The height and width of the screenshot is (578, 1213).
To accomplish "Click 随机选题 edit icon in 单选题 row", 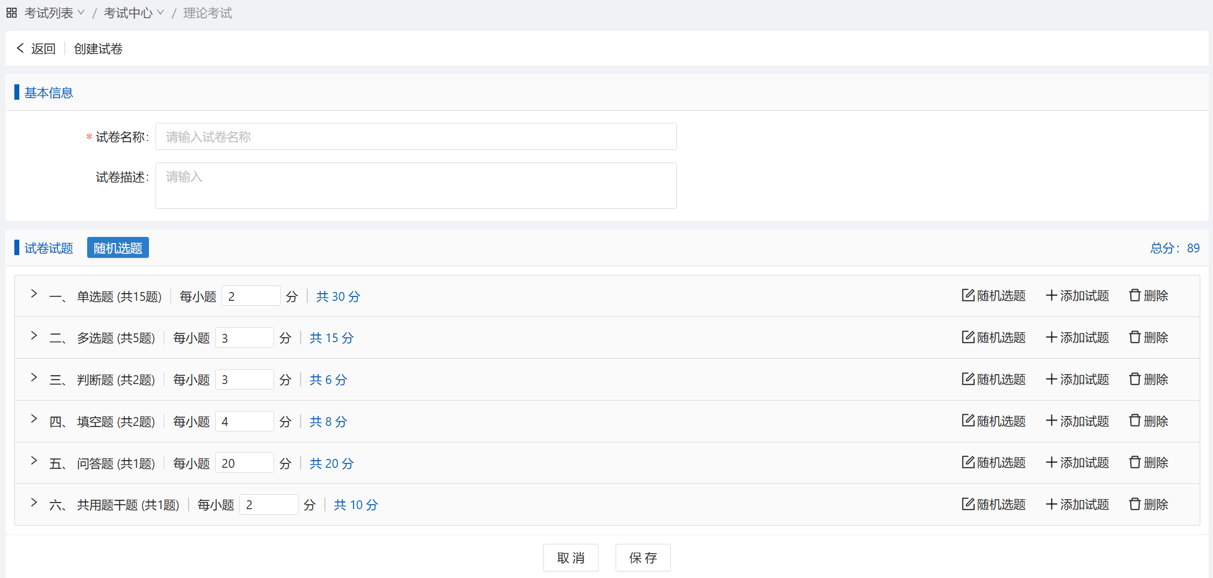I will (968, 295).
